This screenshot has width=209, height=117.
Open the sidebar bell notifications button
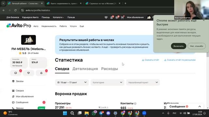[x=41, y=73]
